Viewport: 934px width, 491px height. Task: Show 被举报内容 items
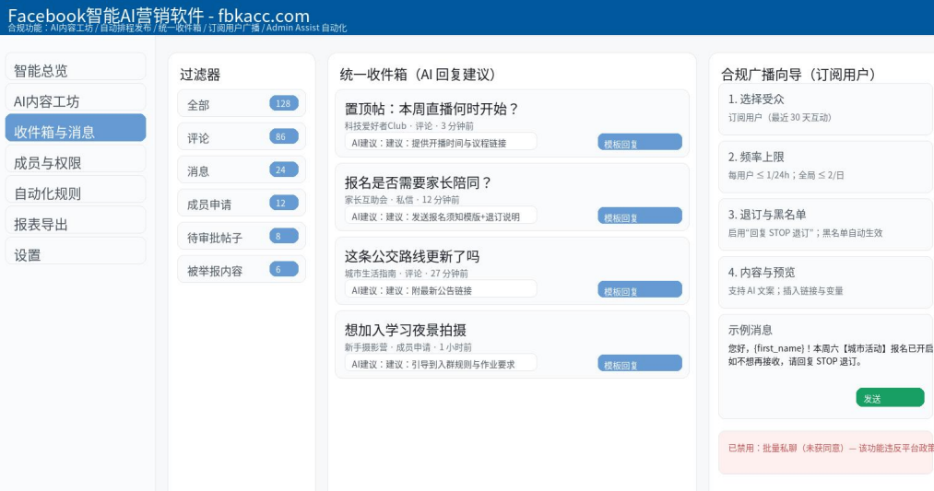click(241, 269)
